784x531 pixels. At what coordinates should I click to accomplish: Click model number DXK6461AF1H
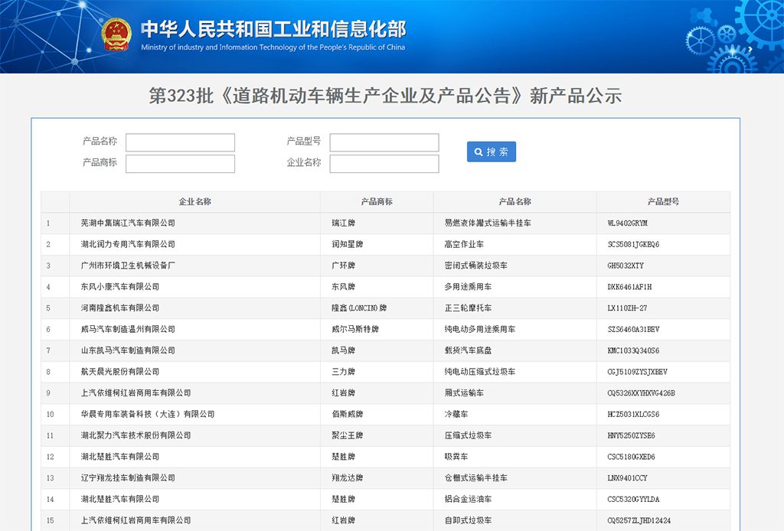pos(629,287)
